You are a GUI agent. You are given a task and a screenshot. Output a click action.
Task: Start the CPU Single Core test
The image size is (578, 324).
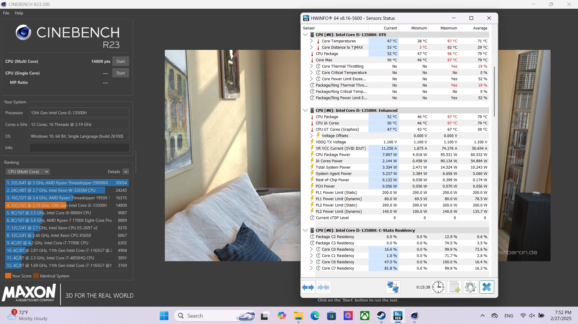point(121,73)
